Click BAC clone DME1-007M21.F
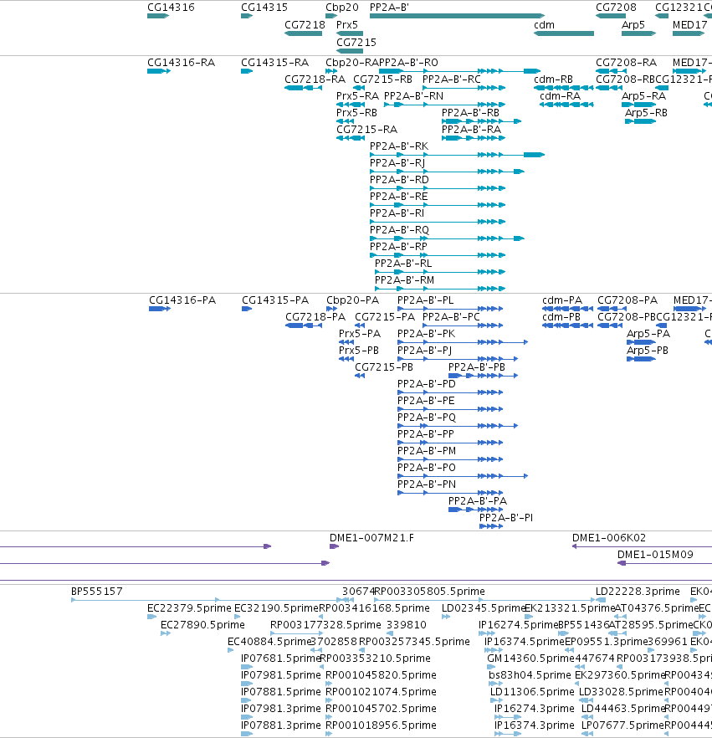 coord(334,546)
